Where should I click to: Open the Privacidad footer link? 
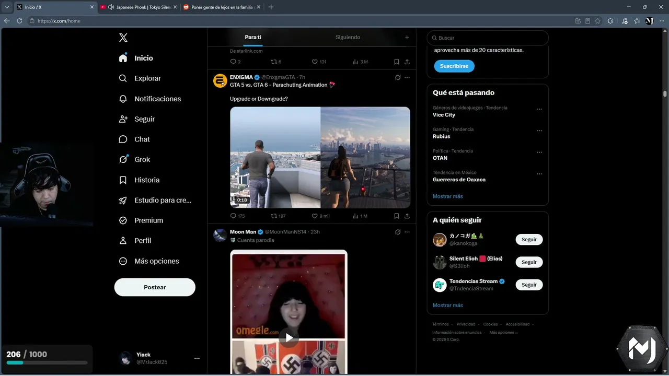pos(466,324)
